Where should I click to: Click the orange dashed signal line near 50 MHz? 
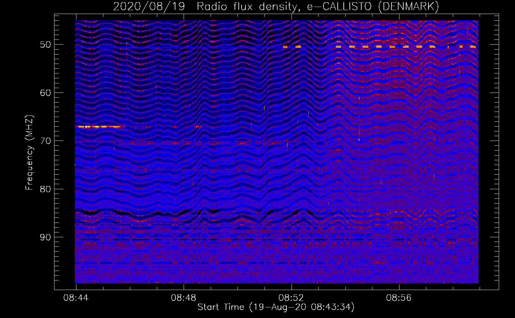click(x=380, y=47)
